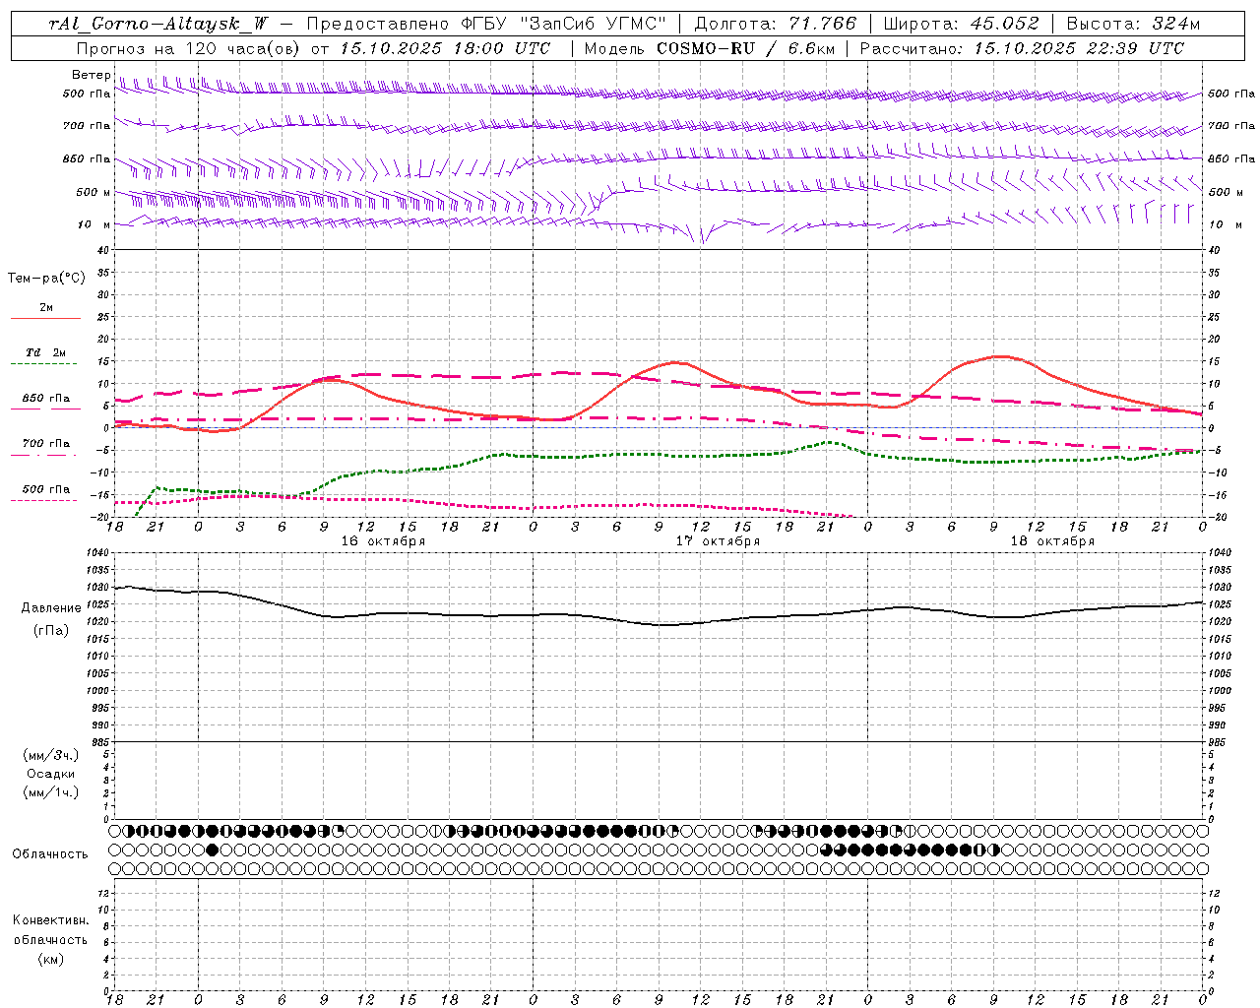Click the 40 value atop left temperature axis
The height and width of the screenshot is (1008, 1260).
103,250
